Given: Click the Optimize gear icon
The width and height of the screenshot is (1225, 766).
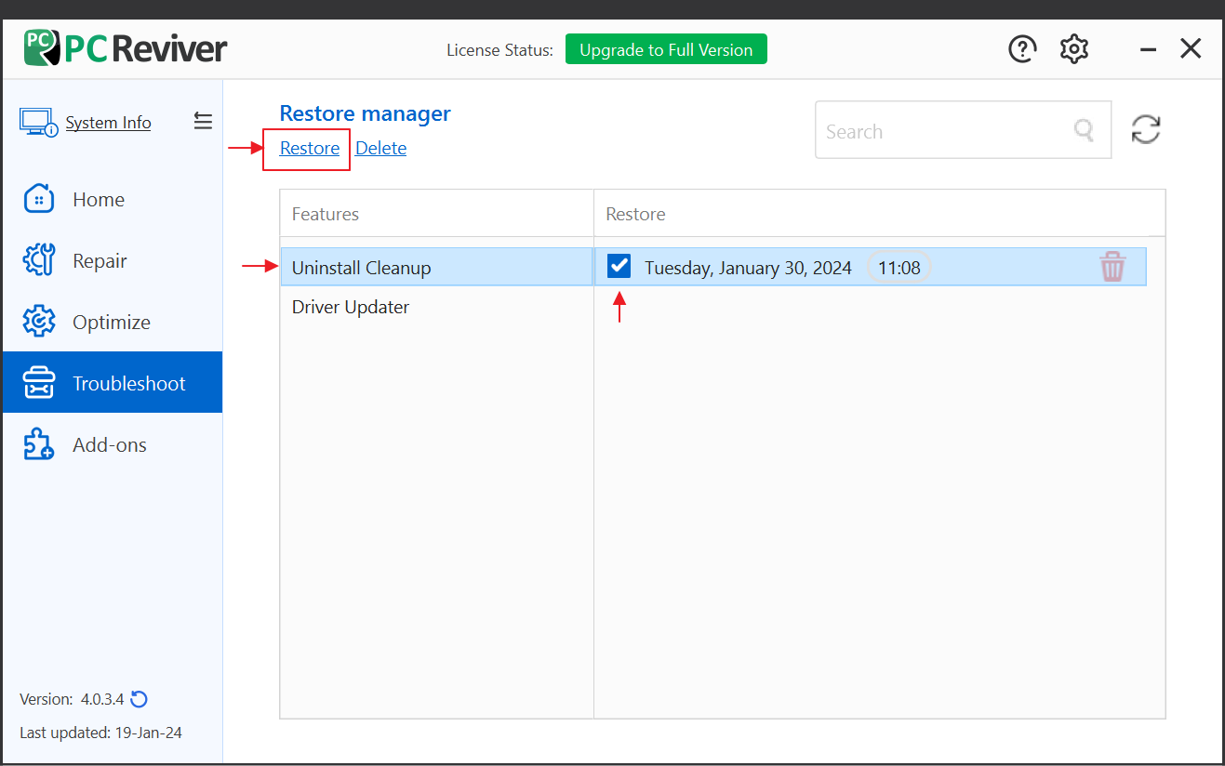Looking at the screenshot, I should pos(38,322).
